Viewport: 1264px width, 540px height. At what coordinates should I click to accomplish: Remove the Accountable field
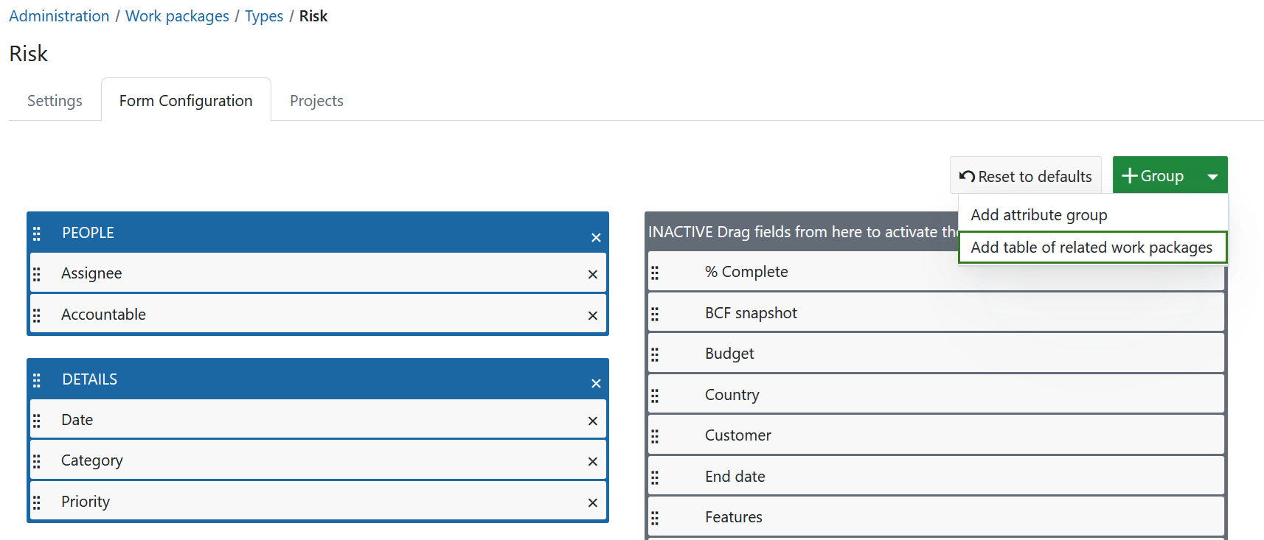pyautogui.click(x=592, y=315)
